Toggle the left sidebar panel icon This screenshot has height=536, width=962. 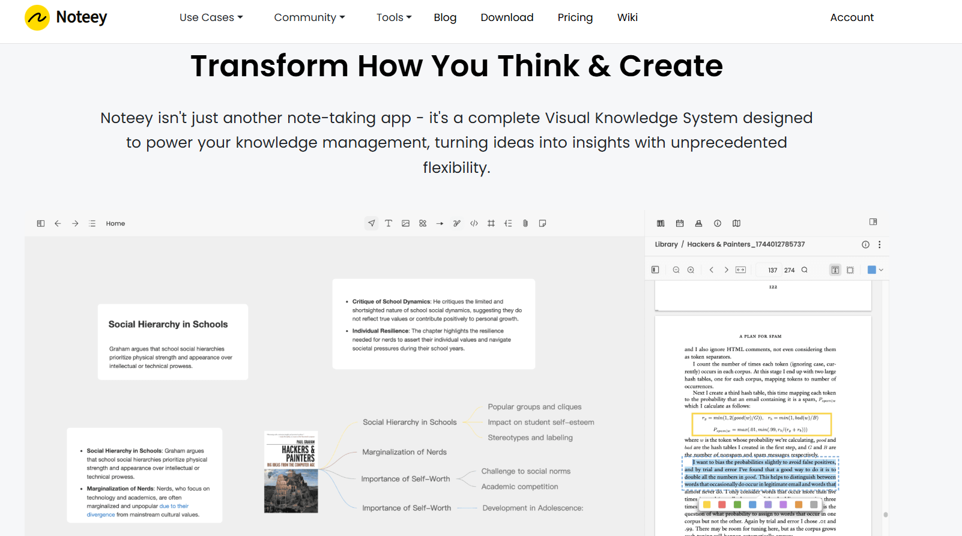[41, 223]
